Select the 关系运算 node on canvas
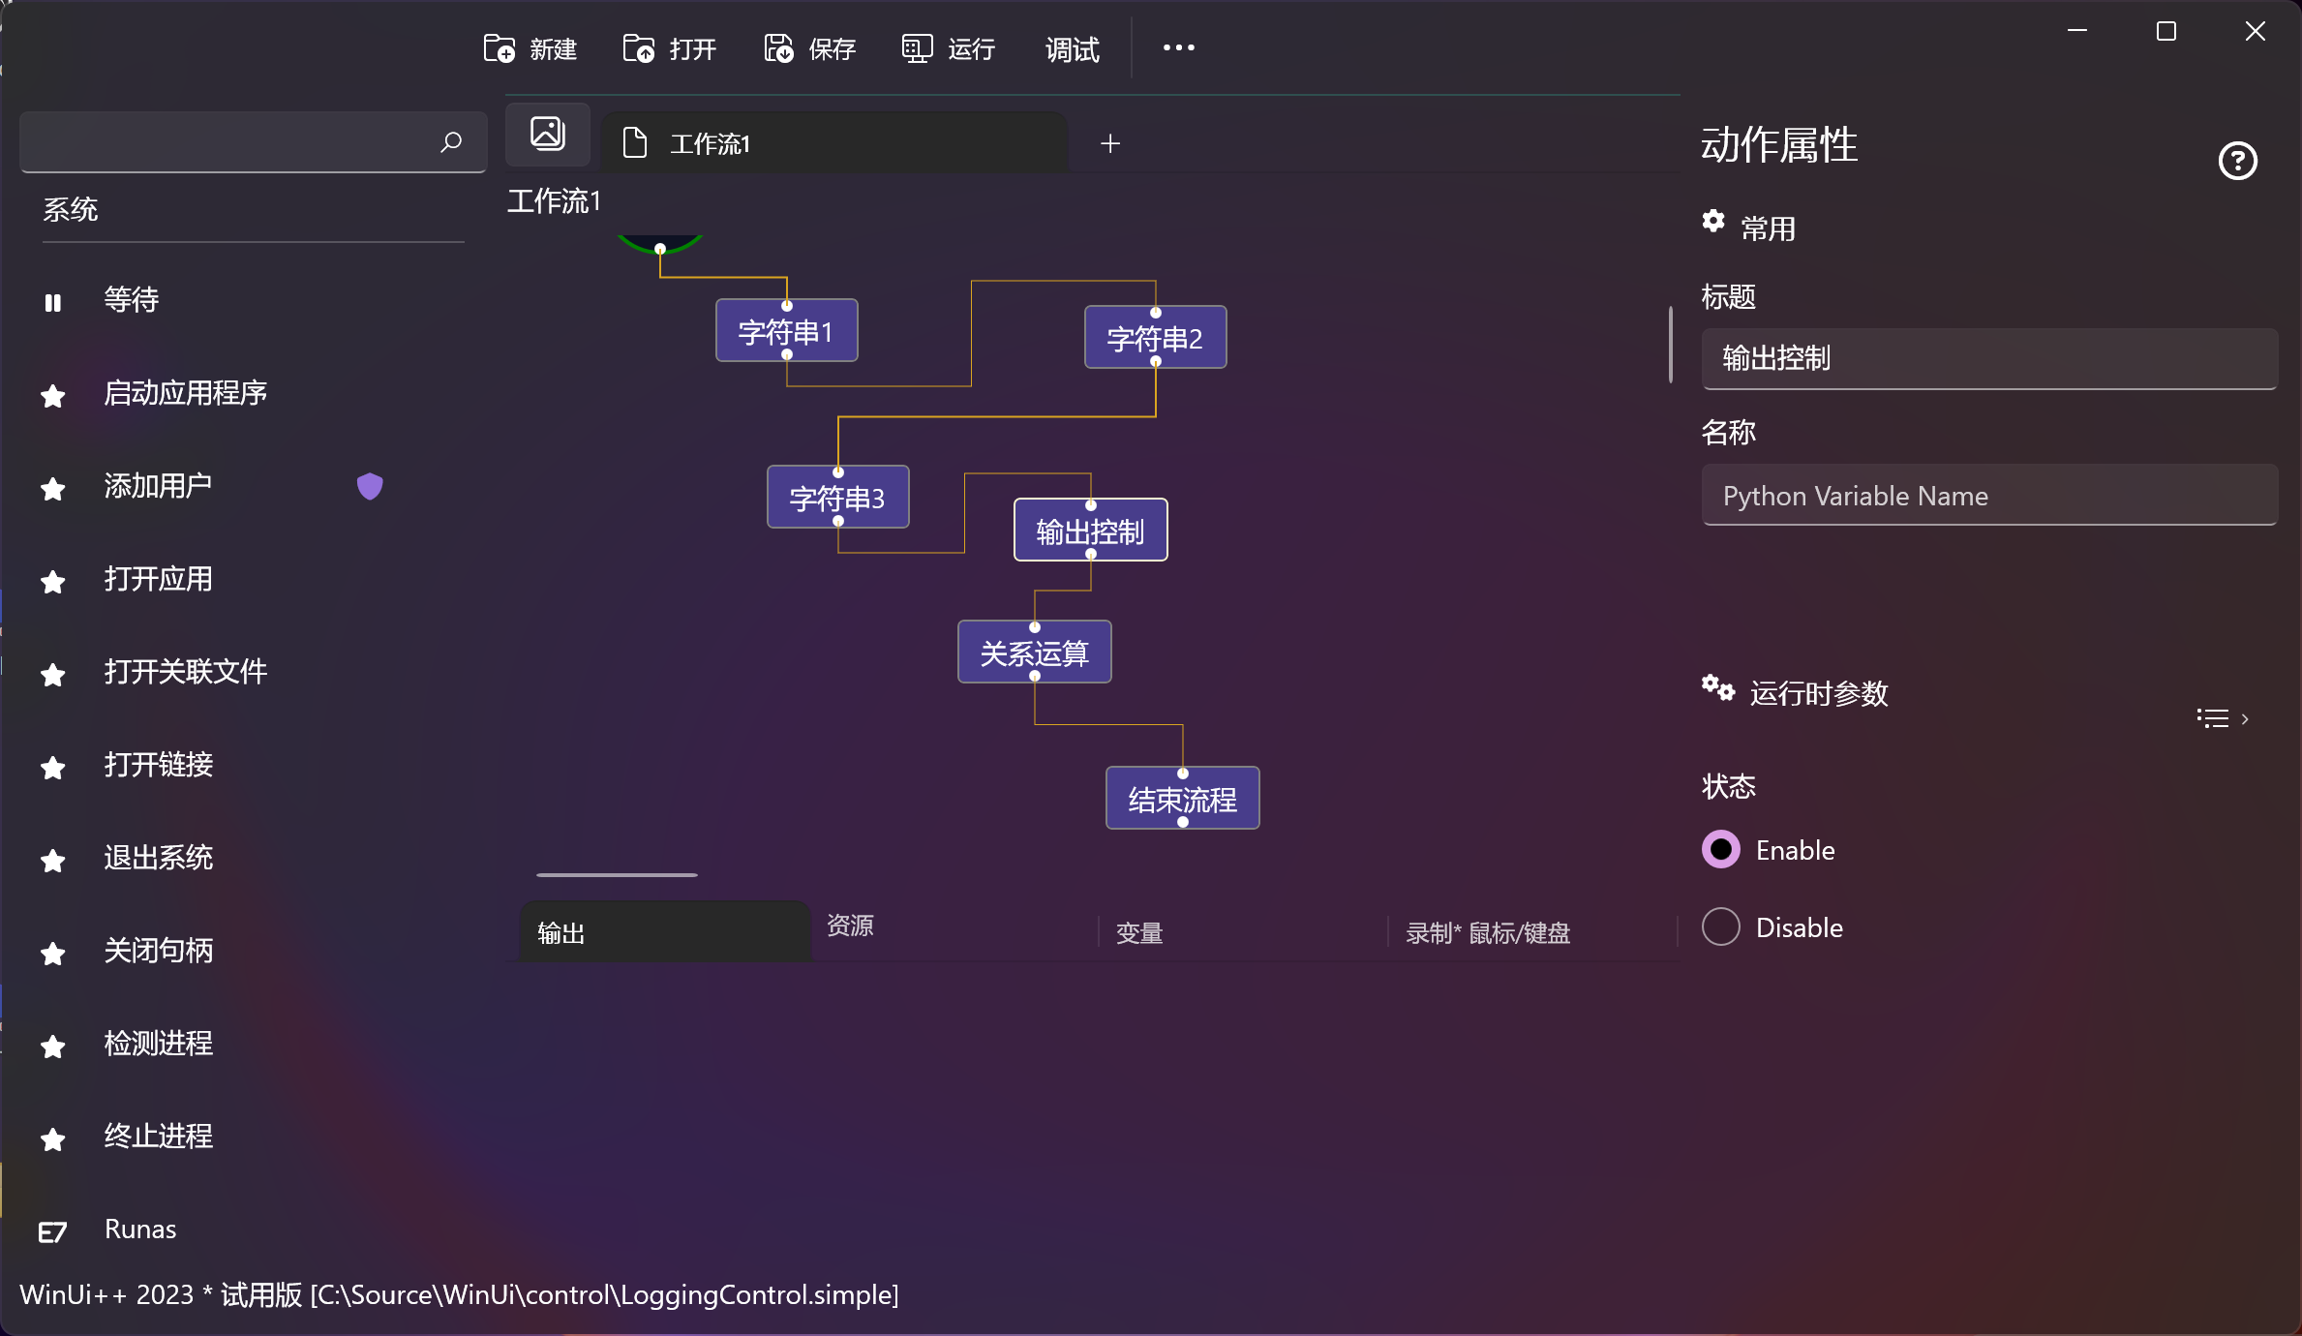 (1034, 653)
